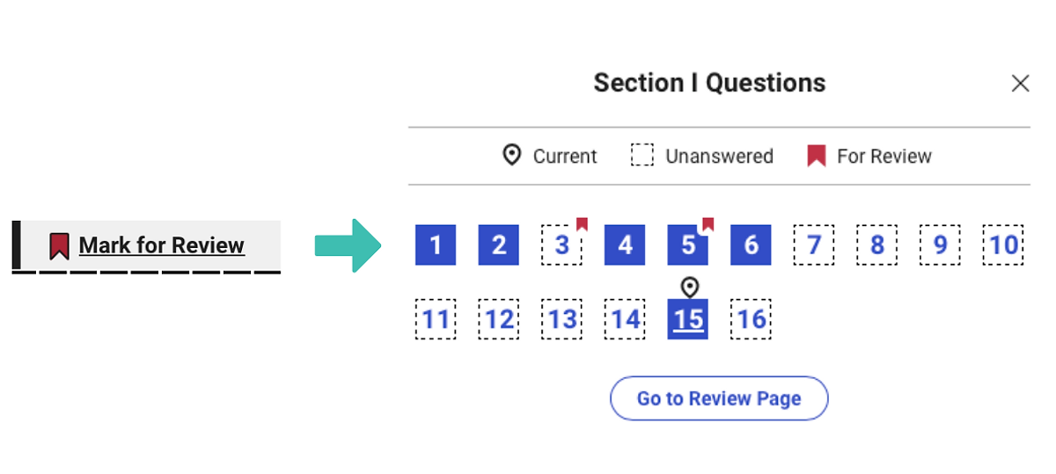The width and height of the screenshot is (1056, 474).
Task: Click current question 15 box
Action: [x=688, y=319]
